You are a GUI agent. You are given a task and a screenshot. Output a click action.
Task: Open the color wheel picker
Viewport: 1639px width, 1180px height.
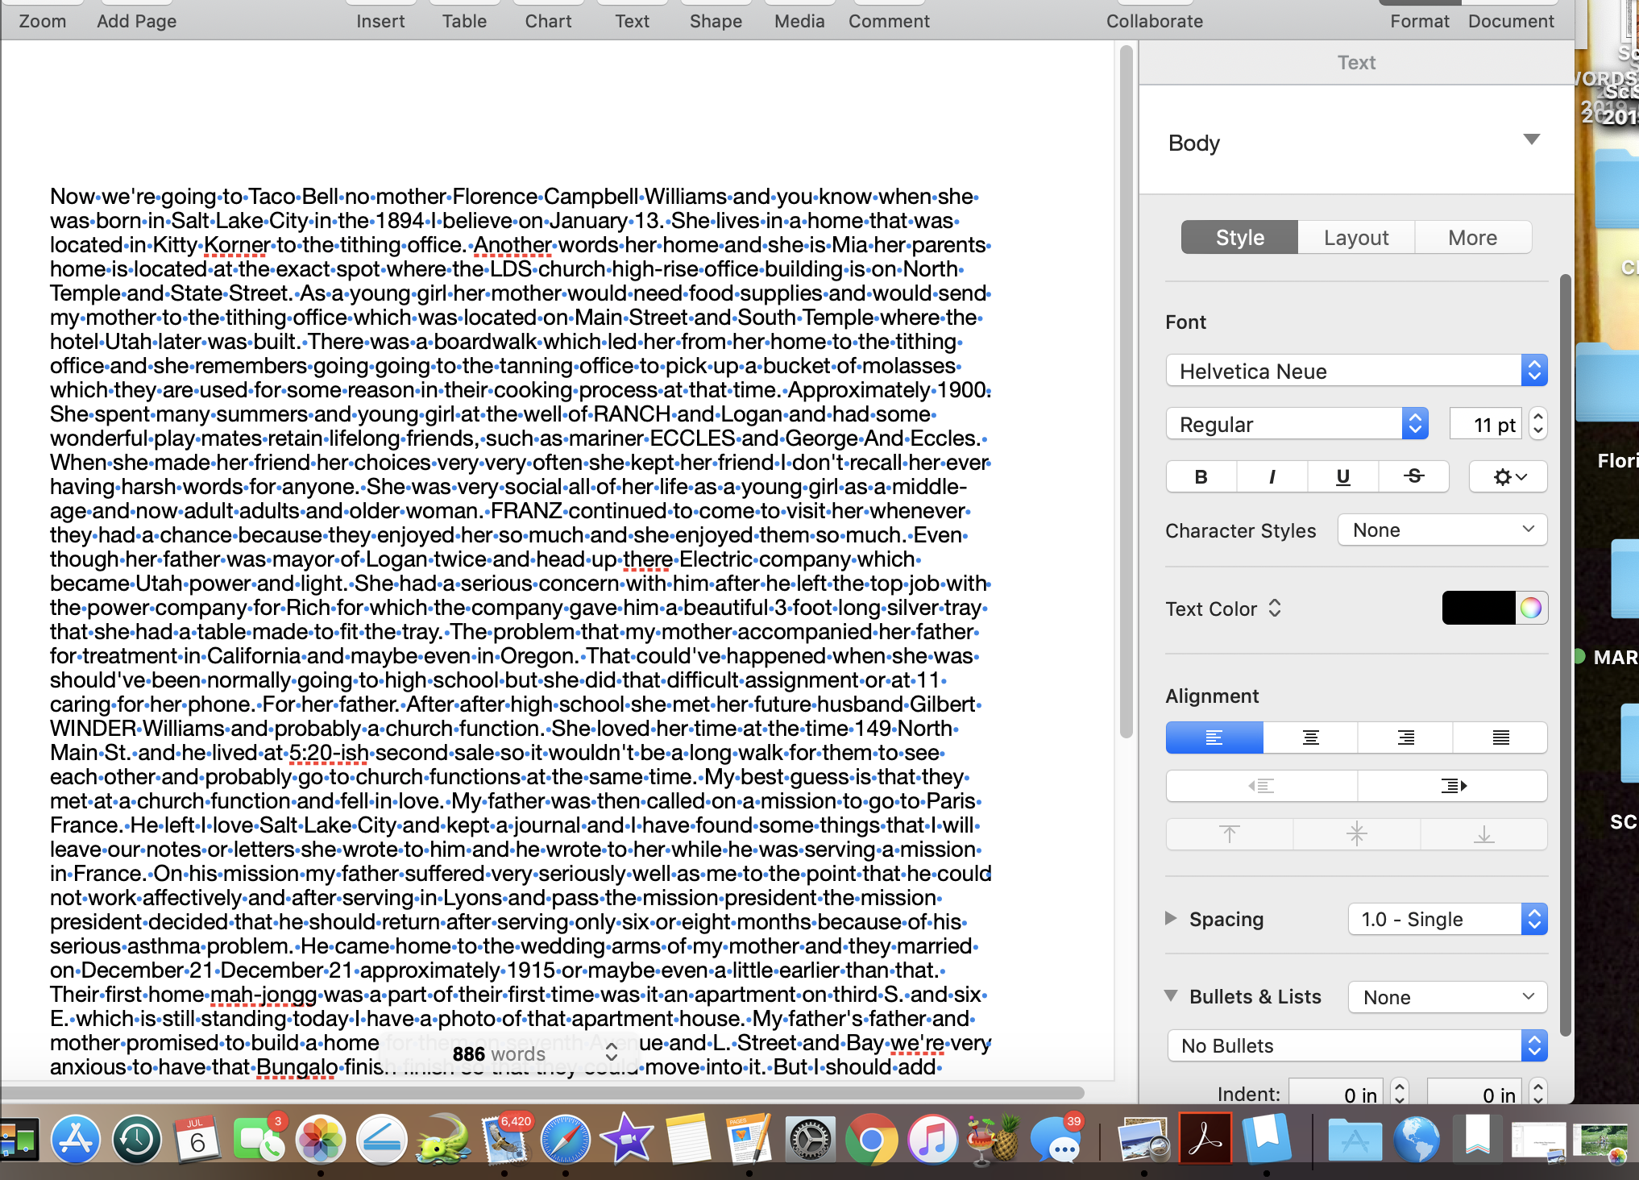(1531, 608)
